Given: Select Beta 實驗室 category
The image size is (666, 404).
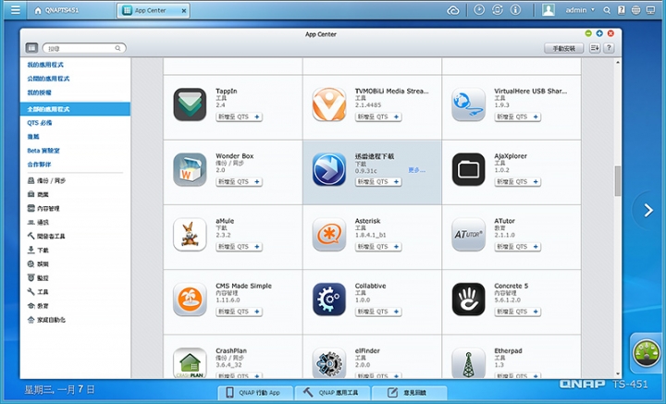Looking at the screenshot, I should point(43,151).
